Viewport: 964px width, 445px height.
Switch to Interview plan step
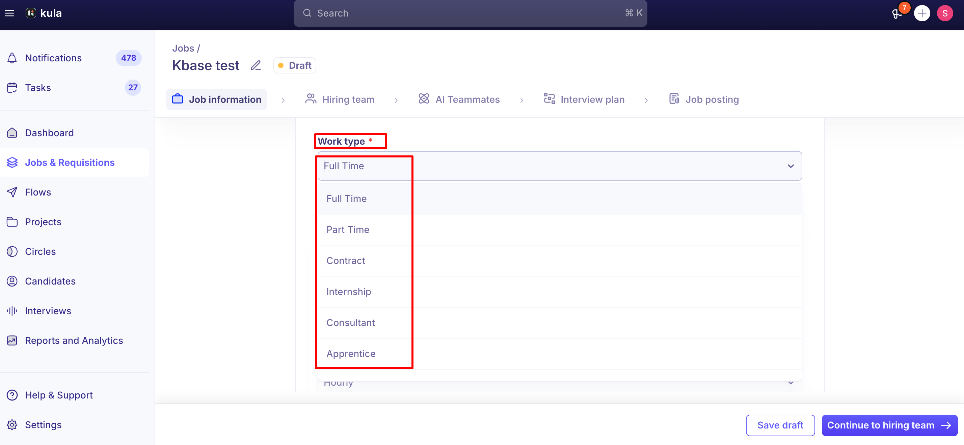(584, 99)
